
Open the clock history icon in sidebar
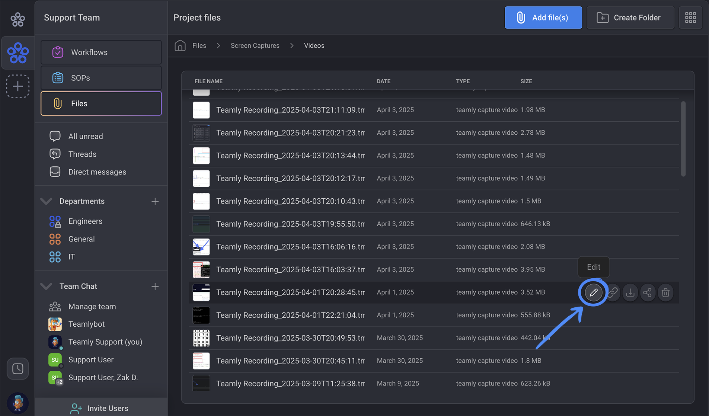pos(17,369)
